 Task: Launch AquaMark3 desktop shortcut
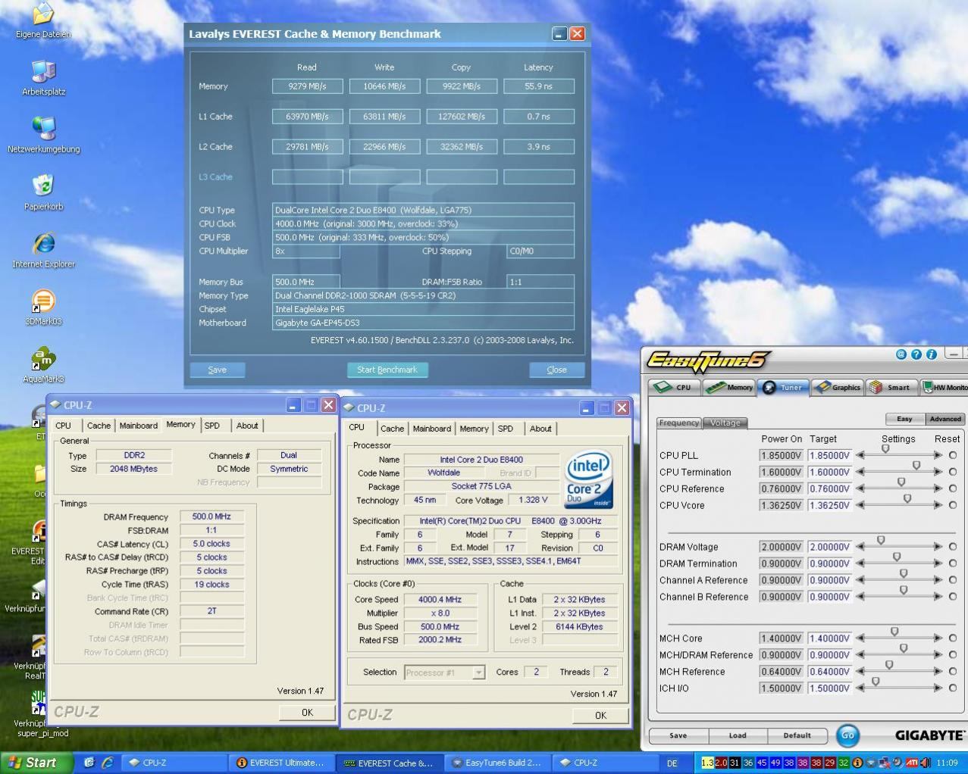43,365
